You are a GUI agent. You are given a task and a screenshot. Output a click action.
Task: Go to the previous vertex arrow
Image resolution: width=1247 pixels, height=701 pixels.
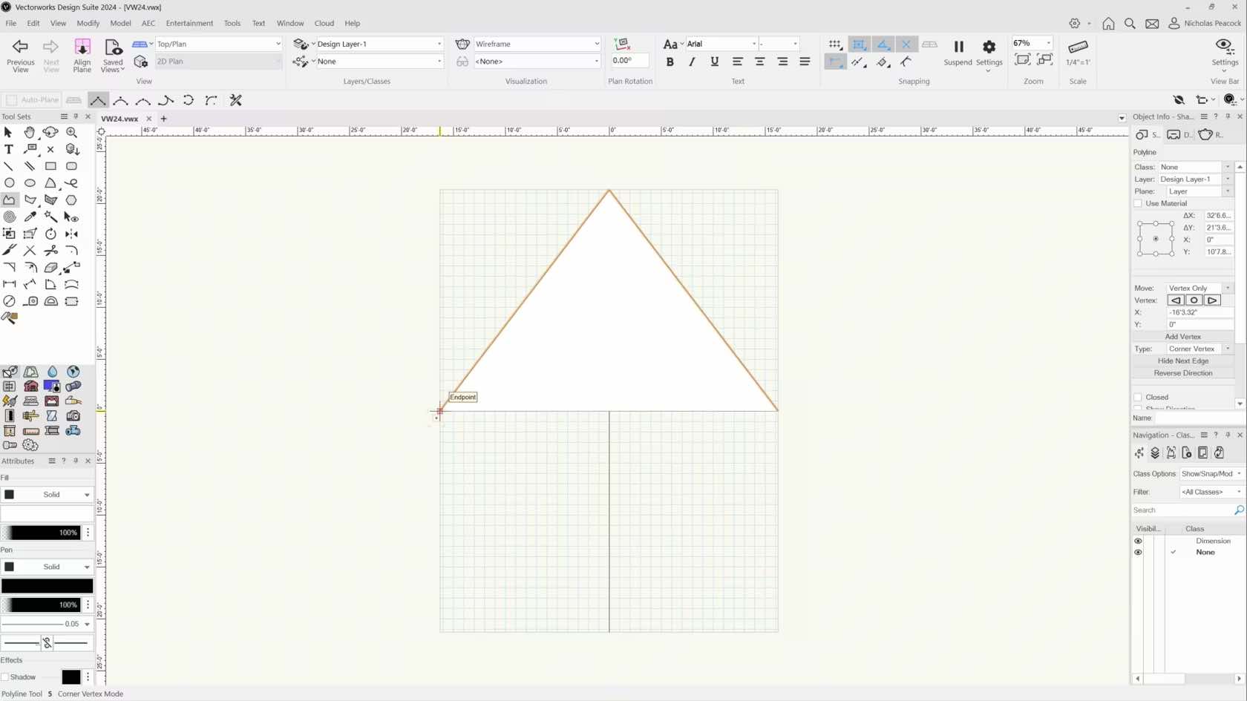coord(1176,300)
